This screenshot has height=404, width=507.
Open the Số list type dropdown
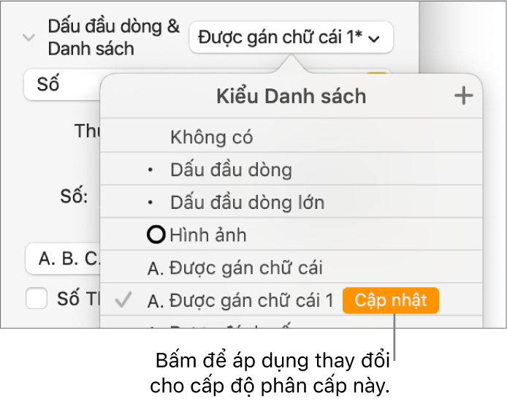[x=62, y=84]
